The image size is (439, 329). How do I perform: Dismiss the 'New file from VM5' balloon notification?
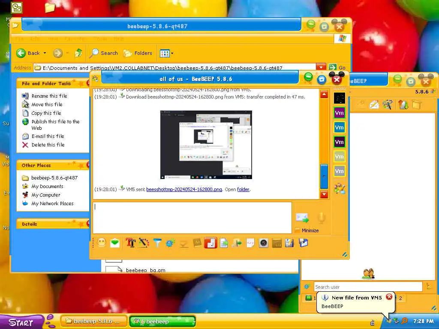389,297
